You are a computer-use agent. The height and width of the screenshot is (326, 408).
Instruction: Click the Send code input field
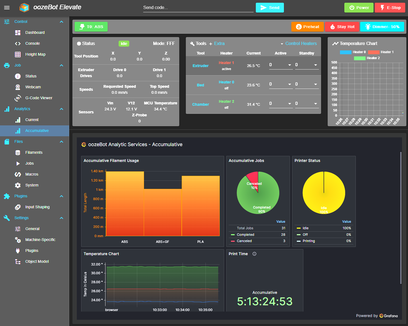coord(198,8)
